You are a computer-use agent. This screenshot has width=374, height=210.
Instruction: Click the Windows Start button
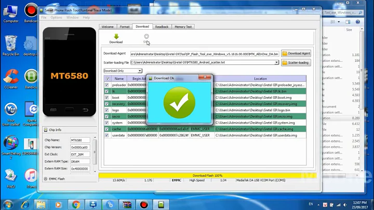pyautogui.click(x=8, y=204)
